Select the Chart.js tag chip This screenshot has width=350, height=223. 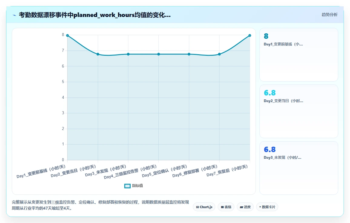(204, 207)
